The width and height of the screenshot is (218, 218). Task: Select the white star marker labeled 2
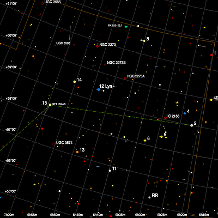[191, 125]
